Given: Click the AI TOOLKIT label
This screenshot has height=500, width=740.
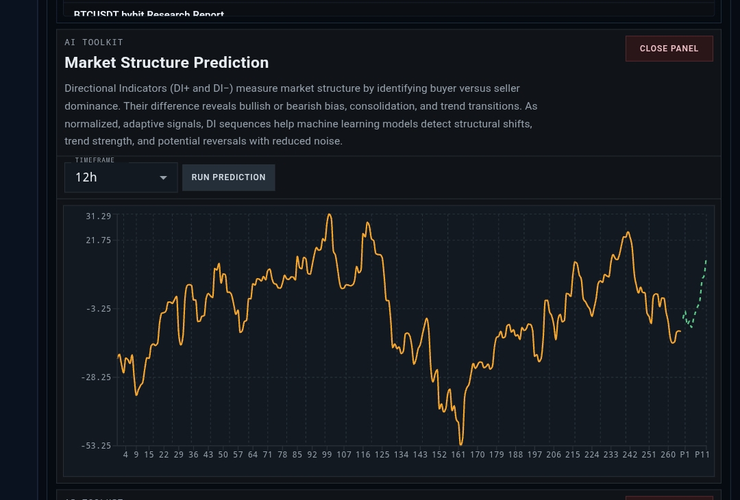Looking at the screenshot, I should tap(94, 42).
